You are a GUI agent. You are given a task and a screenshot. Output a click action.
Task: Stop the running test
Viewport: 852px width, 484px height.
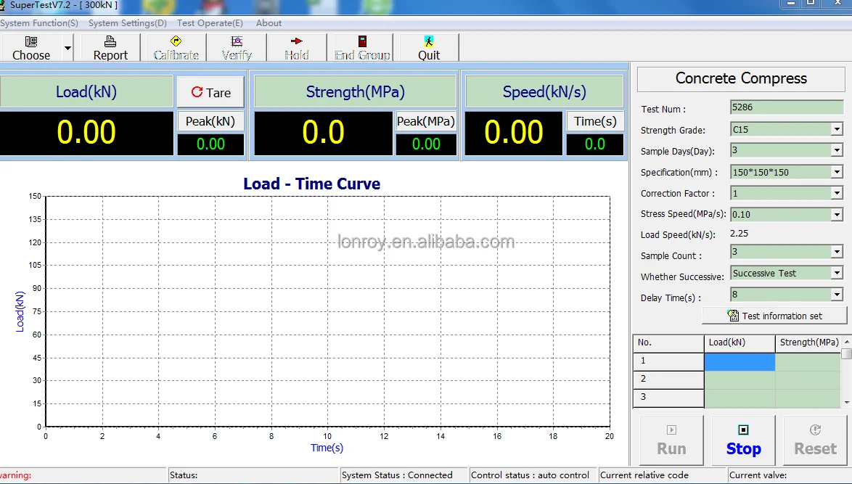click(x=743, y=440)
